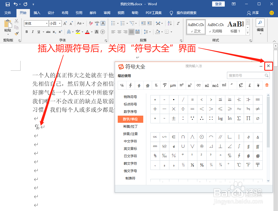Open the font size dropdown
Screen dimensions: 278x211
[x=59, y=23]
